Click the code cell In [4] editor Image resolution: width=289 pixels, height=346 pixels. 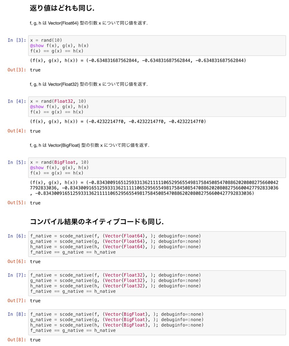[x=157, y=107]
